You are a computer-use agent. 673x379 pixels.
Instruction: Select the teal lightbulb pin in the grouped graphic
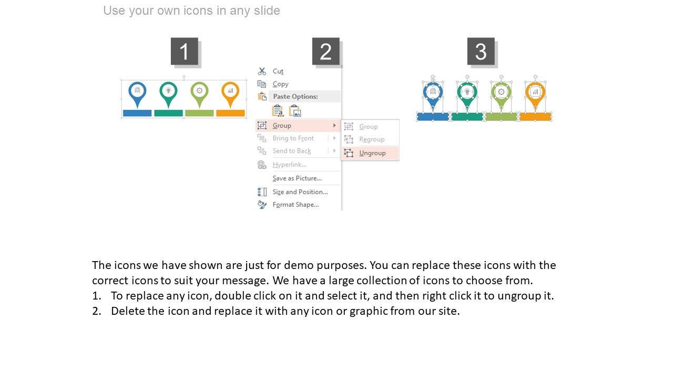pyautogui.click(x=168, y=94)
